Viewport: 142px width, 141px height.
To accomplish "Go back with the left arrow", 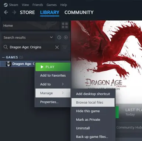I will pos(6,12).
